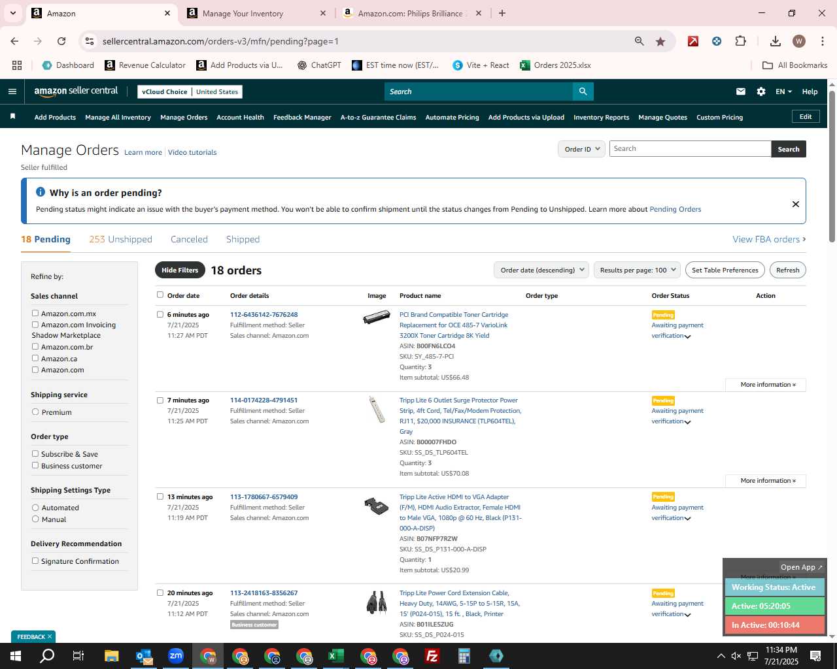
Task: Select the Premium shipping service option
Action: click(x=35, y=412)
